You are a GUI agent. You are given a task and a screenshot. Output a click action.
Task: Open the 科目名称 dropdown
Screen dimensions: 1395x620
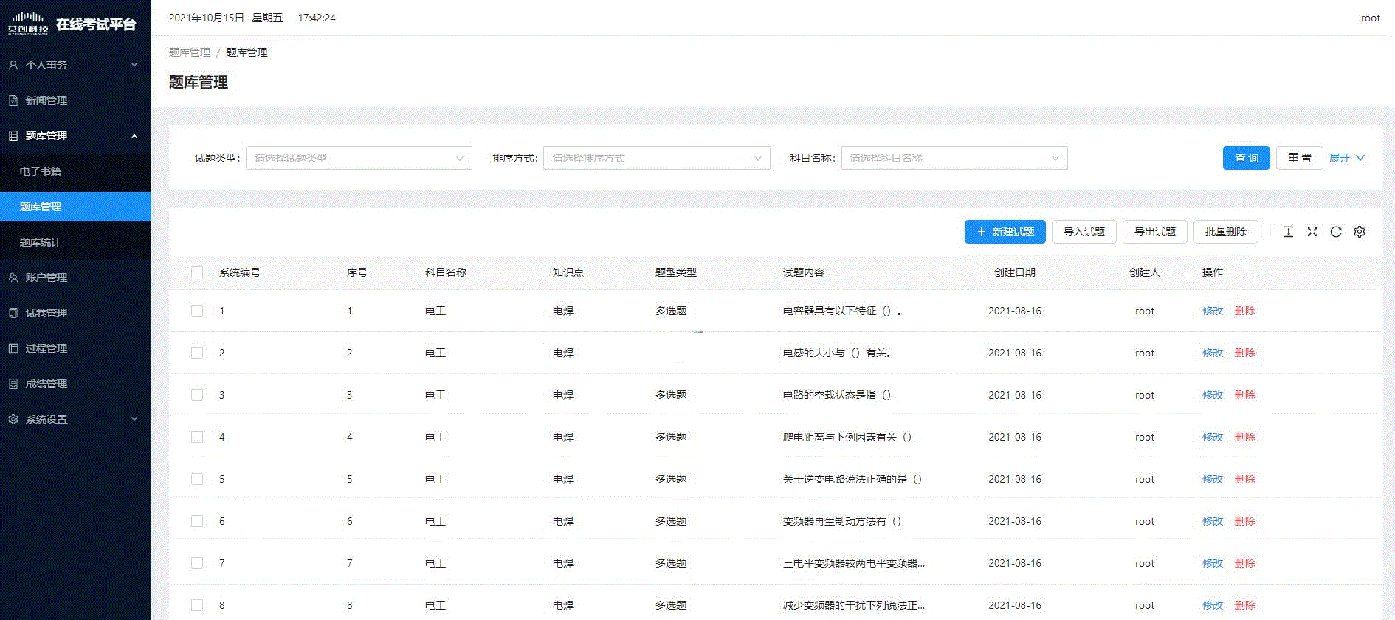coord(954,158)
